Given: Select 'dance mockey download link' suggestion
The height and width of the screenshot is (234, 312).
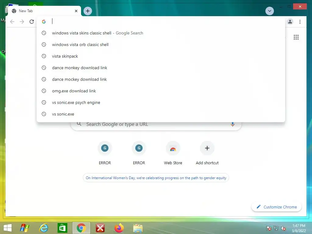Looking at the screenshot, I should 161,79.
